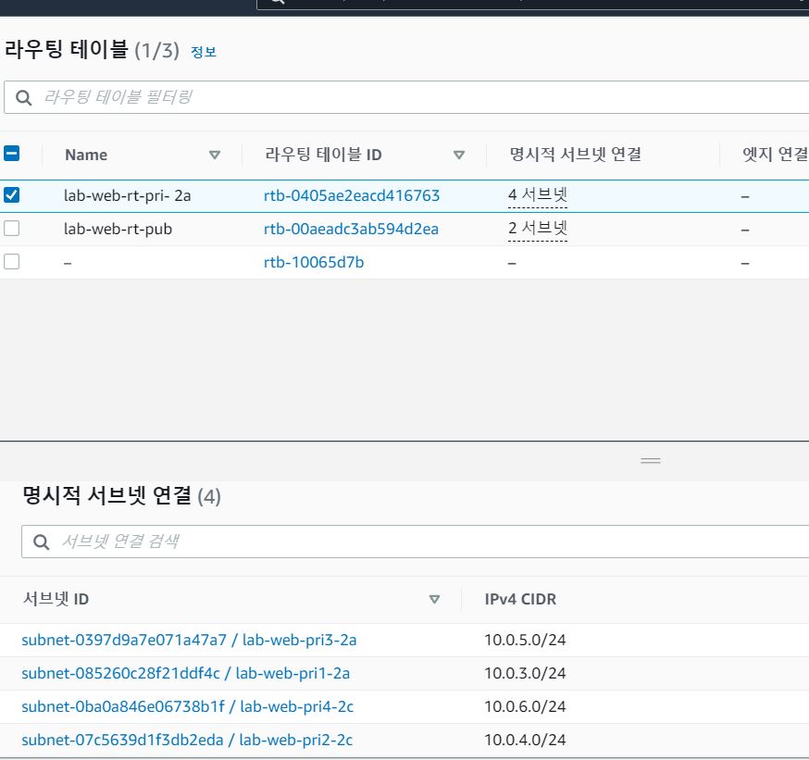The height and width of the screenshot is (760, 809).
Task: Sort by 서브넷 ID column arrow
Action: [x=434, y=599]
